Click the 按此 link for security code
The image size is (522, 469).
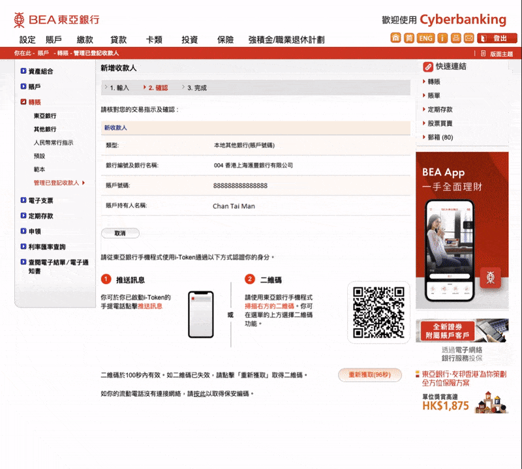tap(200, 394)
